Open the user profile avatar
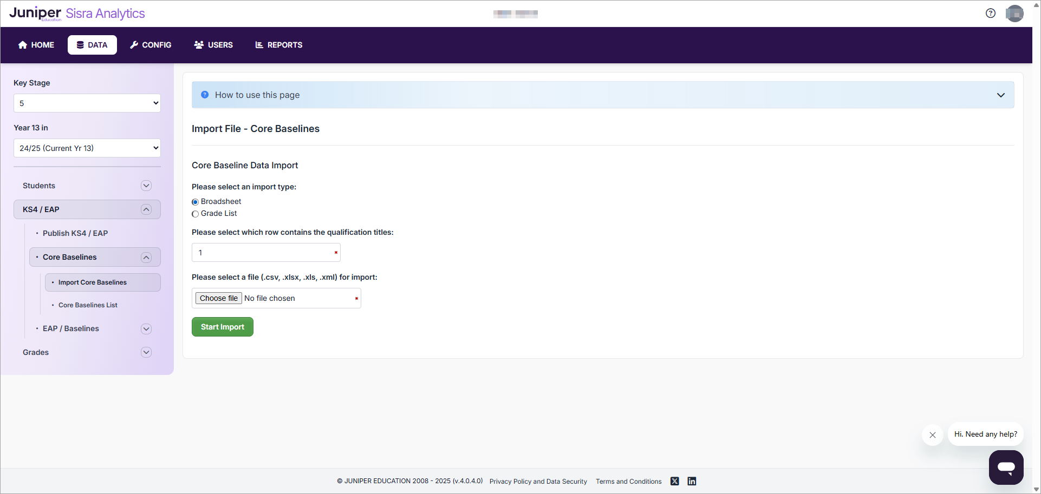The height and width of the screenshot is (494, 1041). pos(1014,14)
